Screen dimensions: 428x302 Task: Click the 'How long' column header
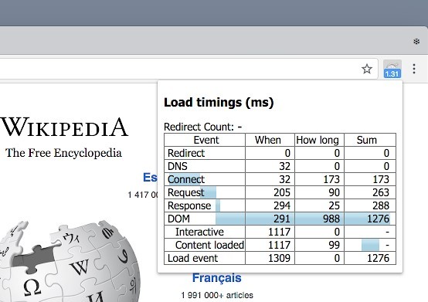click(318, 140)
